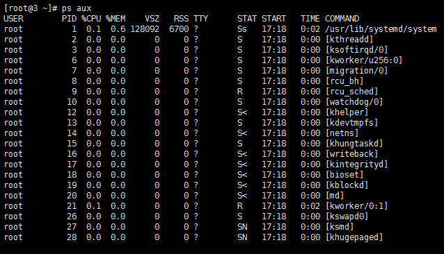Click the 17:18 start time in the md row
The width and height of the screenshot is (444, 254).
[273, 196]
